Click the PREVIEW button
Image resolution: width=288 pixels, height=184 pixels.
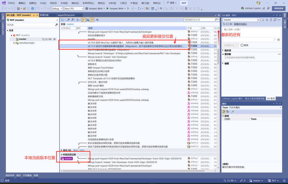click(x=279, y=8)
